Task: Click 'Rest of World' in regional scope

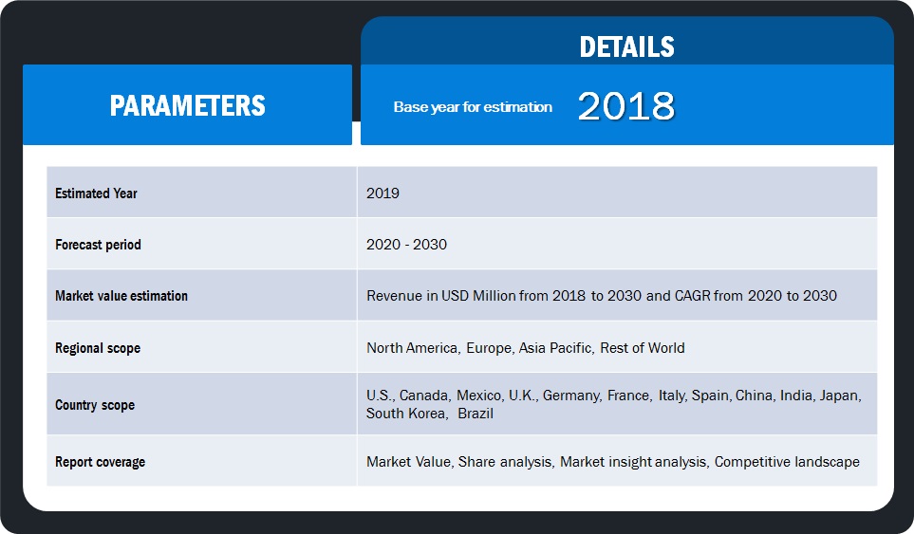Action: coord(642,348)
